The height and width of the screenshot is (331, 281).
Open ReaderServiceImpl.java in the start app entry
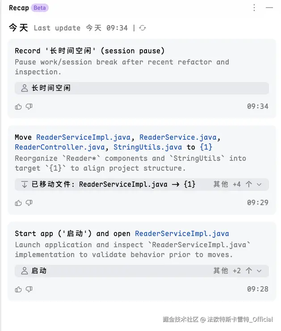(182, 233)
